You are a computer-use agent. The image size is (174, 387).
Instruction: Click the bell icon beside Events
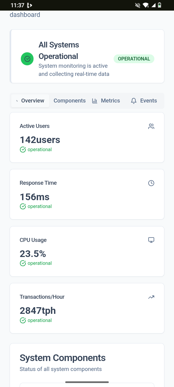click(x=134, y=101)
